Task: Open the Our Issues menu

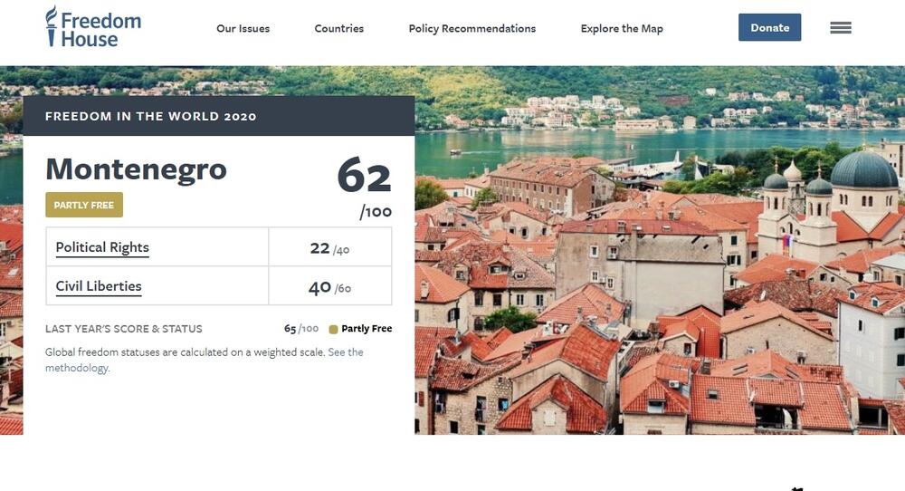Action: (x=243, y=28)
